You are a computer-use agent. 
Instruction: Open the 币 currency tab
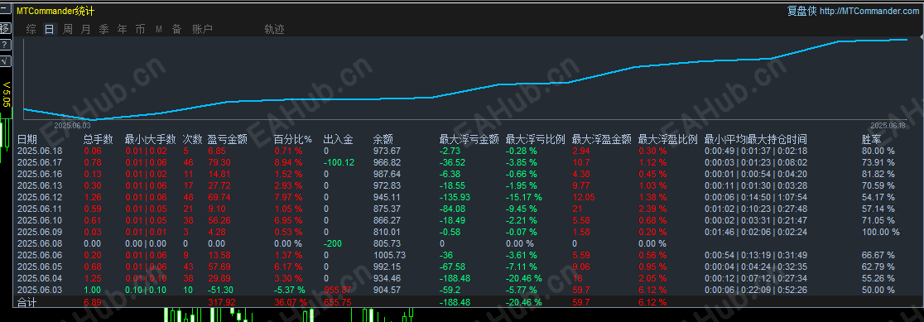point(140,29)
